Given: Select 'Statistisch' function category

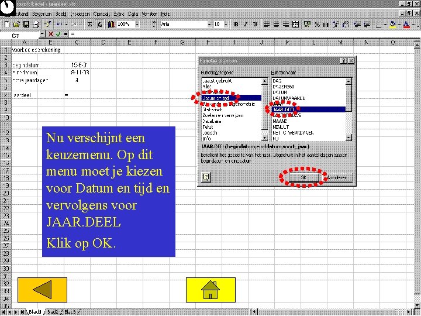Looking at the screenshot, I should tap(231, 109).
